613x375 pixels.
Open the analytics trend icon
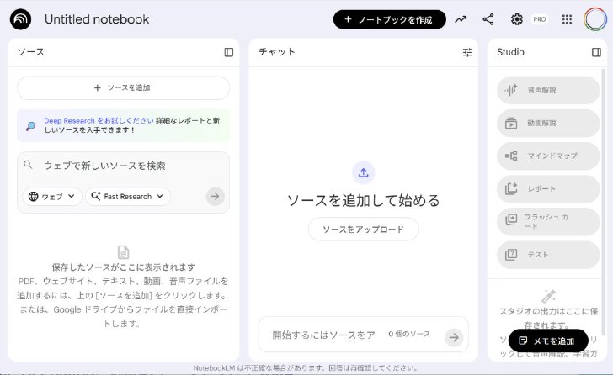click(461, 19)
